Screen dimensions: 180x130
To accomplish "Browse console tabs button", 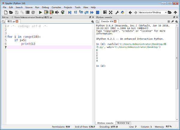I will tap(97, 22).
